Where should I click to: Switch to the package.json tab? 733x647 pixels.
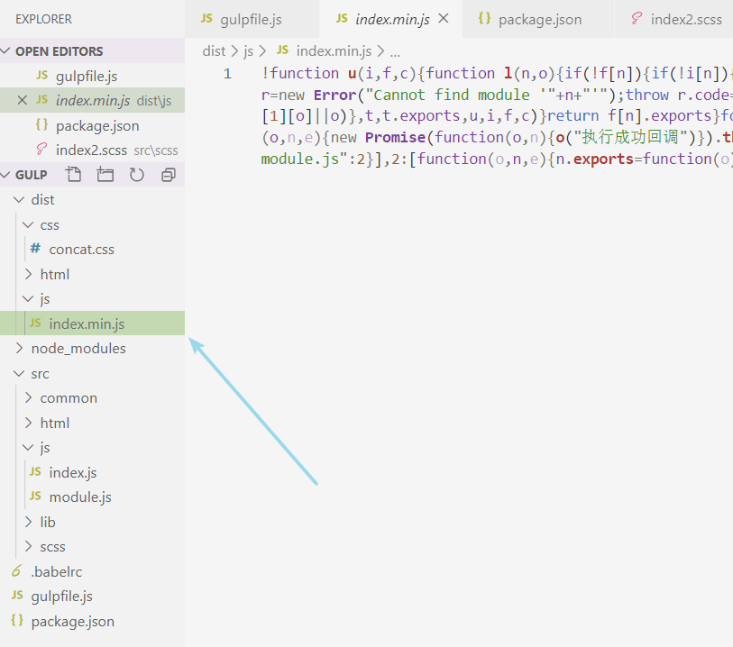click(x=539, y=19)
